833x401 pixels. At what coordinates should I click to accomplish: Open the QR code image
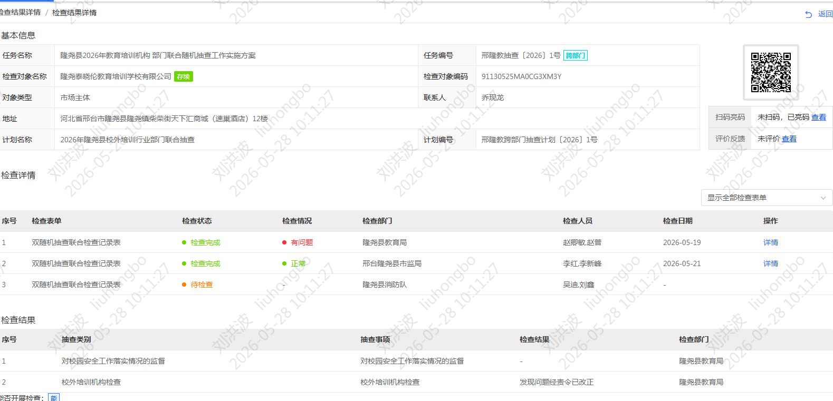pos(771,72)
